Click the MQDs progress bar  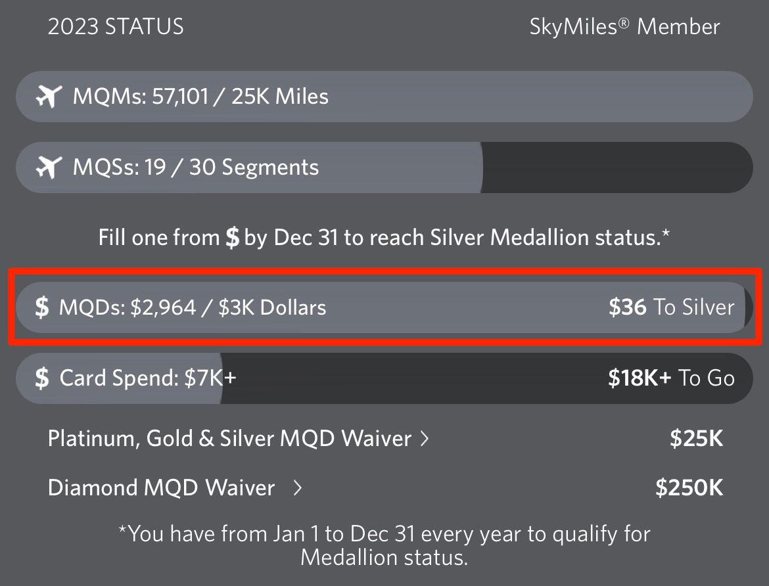[384, 306]
